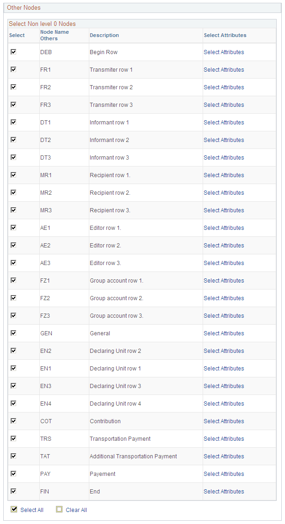Toggle the FIN End row checkbox
This screenshot has height=524, width=285.
(13, 491)
